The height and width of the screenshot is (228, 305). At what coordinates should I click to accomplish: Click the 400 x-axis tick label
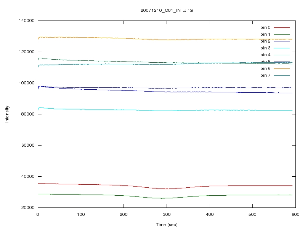point(210,214)
